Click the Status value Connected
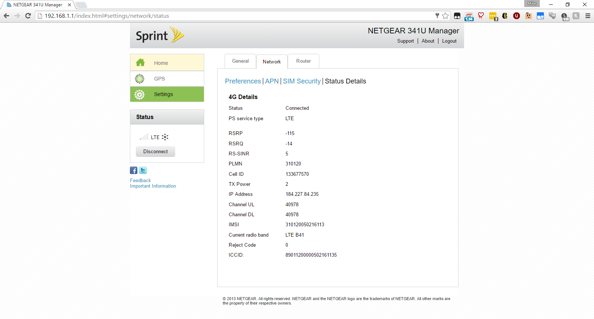The width and height of the screenshot is (594, 319). [297, 108]
